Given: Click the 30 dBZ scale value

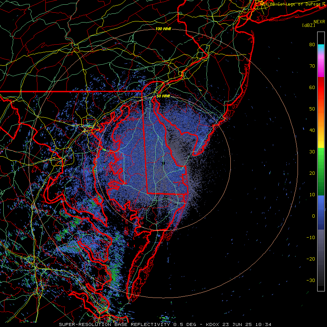Looking at the screenshot, I should click(312, 152).
